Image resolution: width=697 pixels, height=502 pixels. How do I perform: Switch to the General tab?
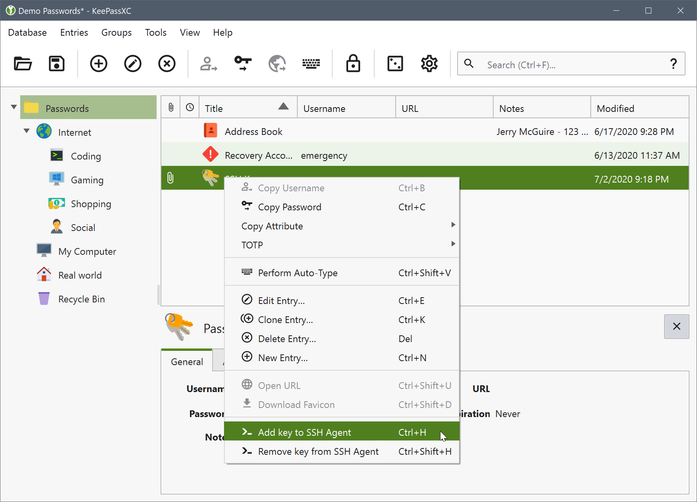coord(187,362)
